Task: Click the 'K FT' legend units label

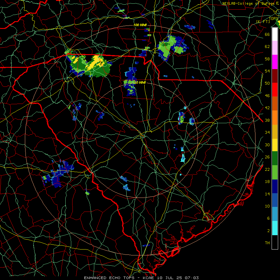Action: click(x=263, y=21)
